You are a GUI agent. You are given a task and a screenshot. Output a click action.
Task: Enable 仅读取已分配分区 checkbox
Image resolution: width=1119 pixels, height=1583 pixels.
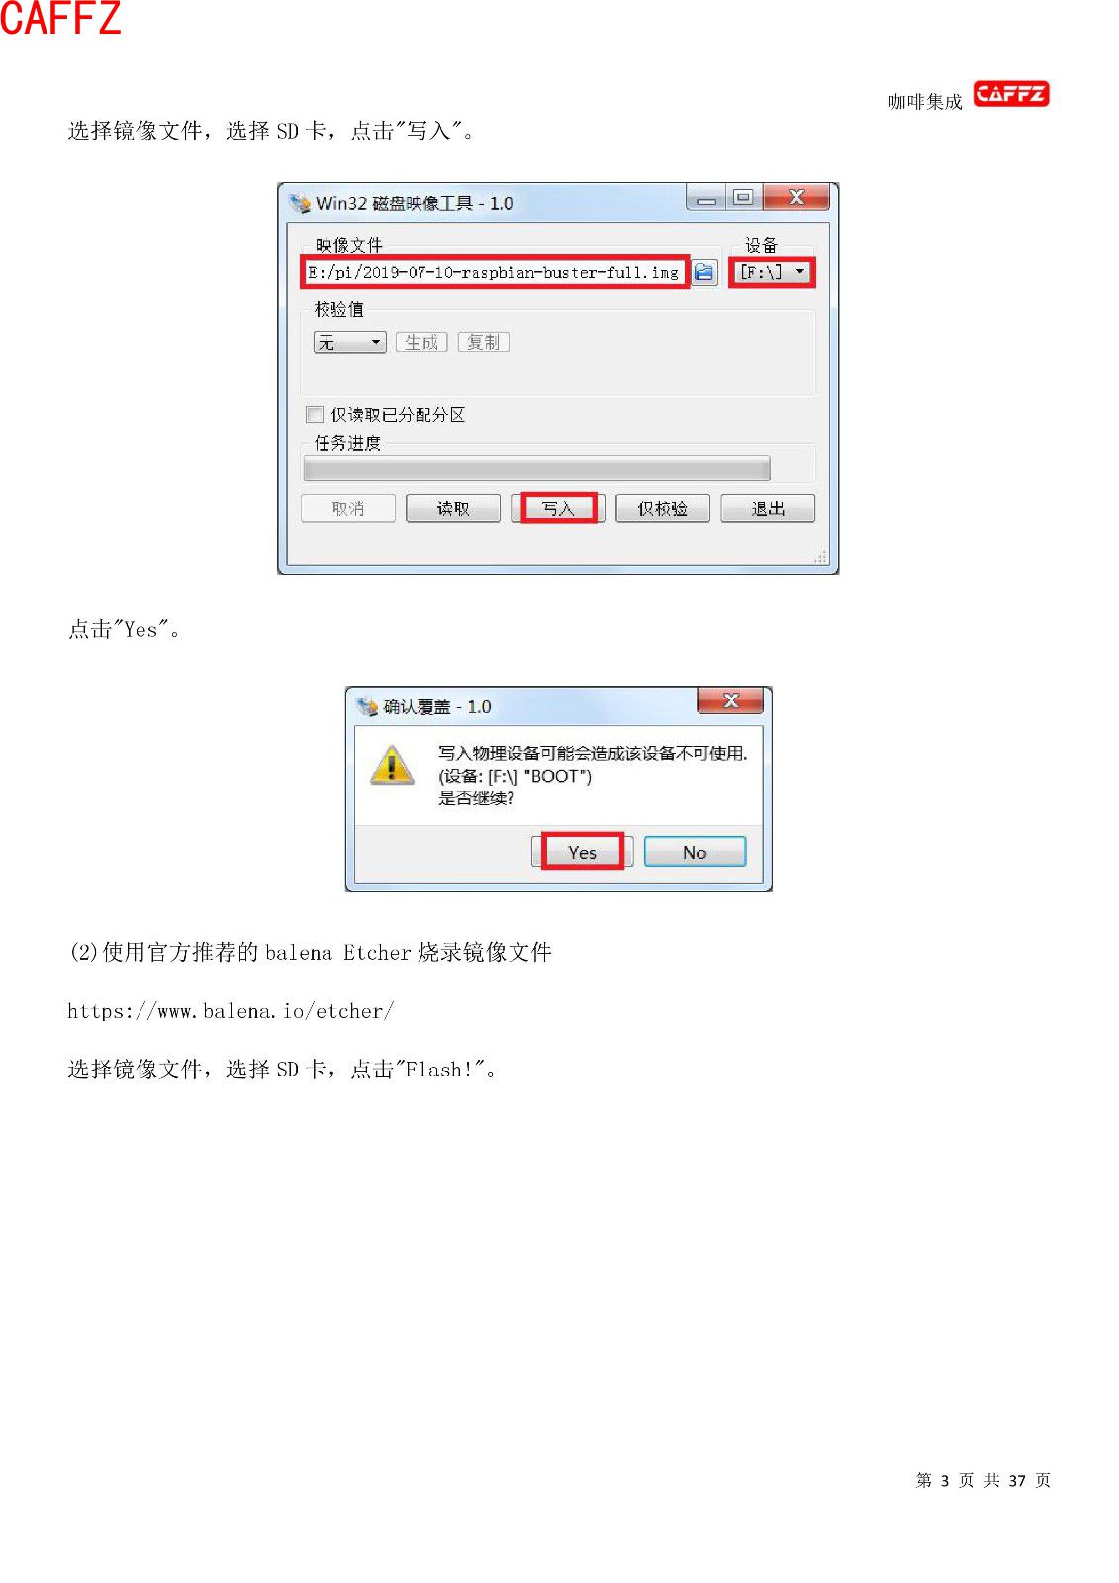[x=315, y=415]
